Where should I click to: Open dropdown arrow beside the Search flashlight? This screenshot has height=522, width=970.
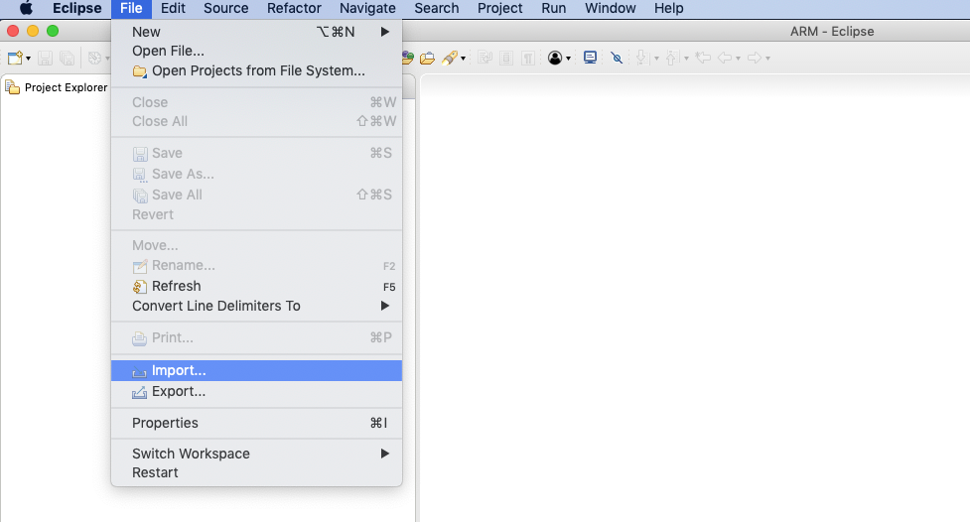click(x=463, y=60)
